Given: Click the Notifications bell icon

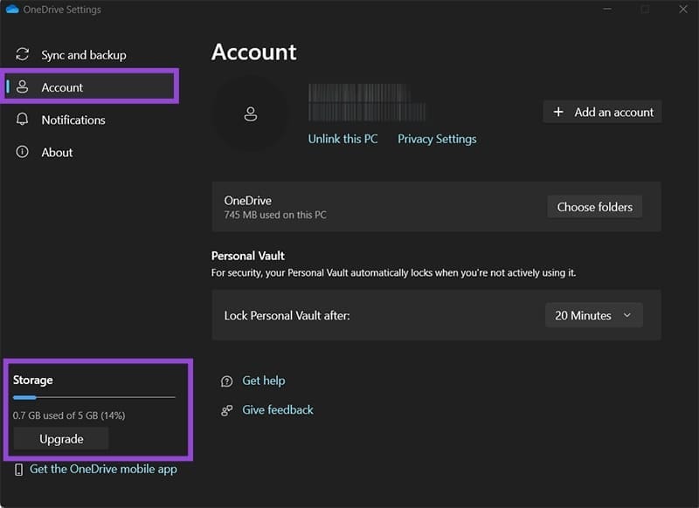Looking at the screenshot, I should pos(22,120).
